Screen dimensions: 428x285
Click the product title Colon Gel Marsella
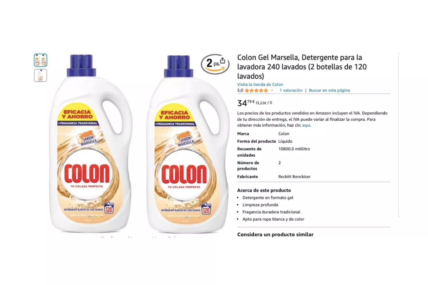[302, 67]
